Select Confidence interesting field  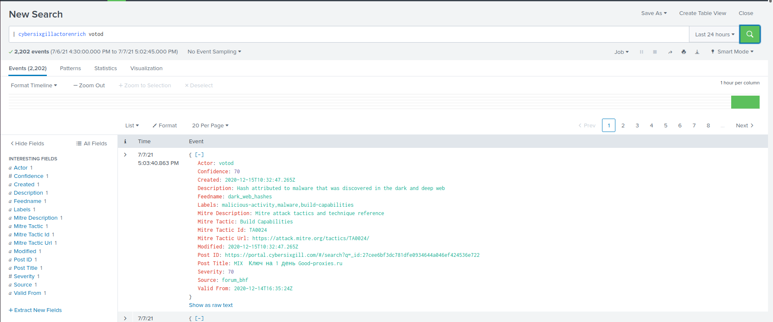(x=28, y=176)
